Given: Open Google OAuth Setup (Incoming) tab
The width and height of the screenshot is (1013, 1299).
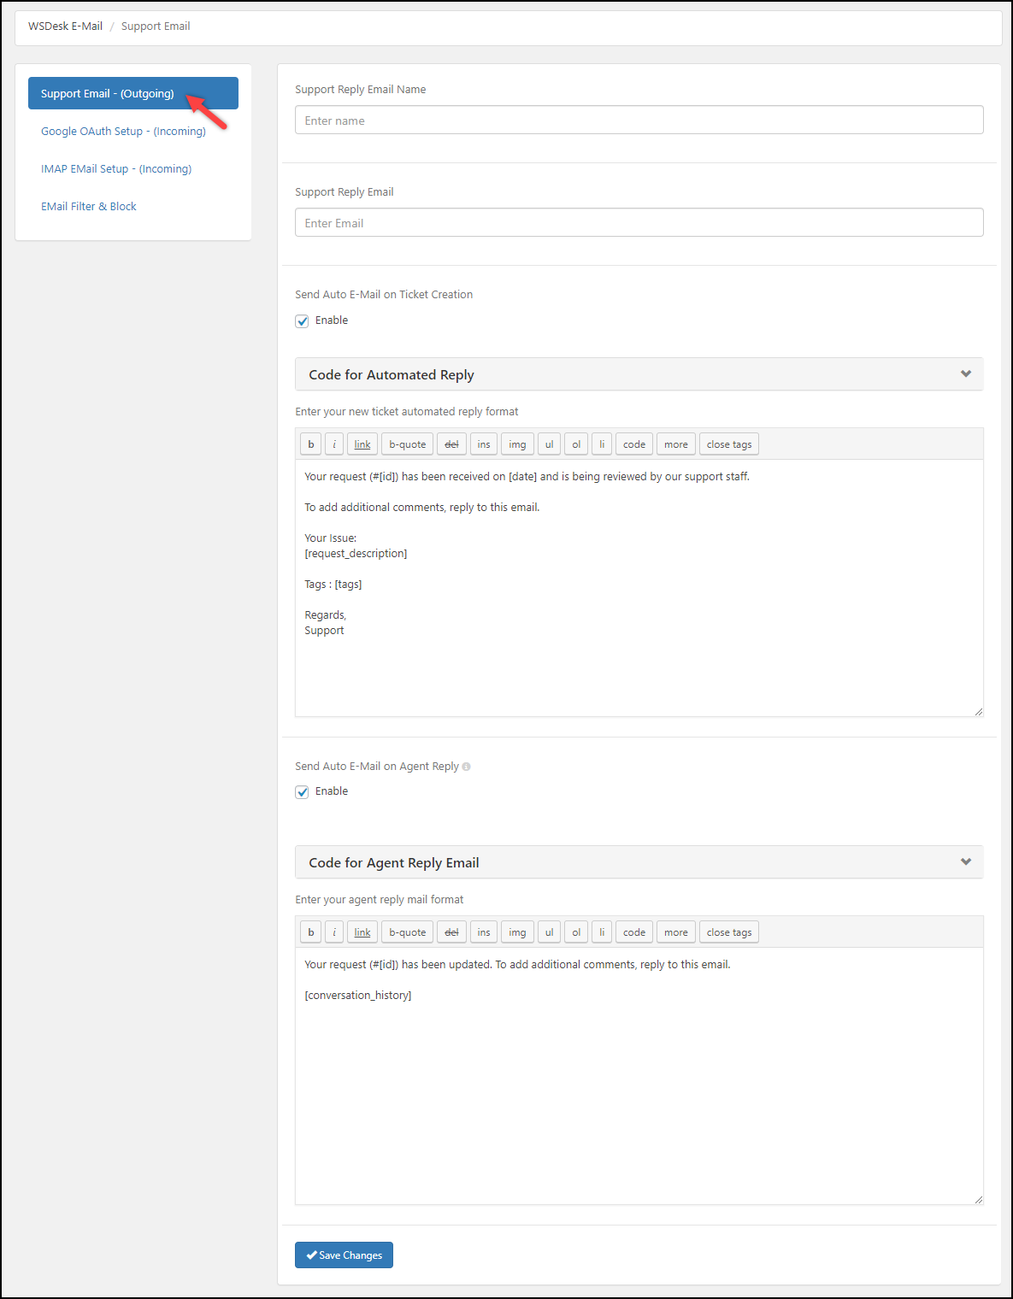Looking at the screenshot, I should [123, 132].
